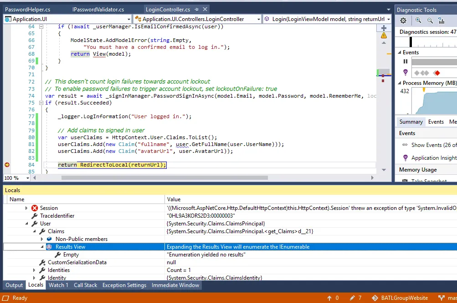Switch to the IPasswordValidator.cs tab
The height and width of the screenshot is (303, 457).
click(98, 9)
